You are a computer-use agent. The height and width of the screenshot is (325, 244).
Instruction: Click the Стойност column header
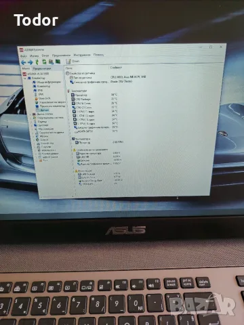[x=116, y=67]
